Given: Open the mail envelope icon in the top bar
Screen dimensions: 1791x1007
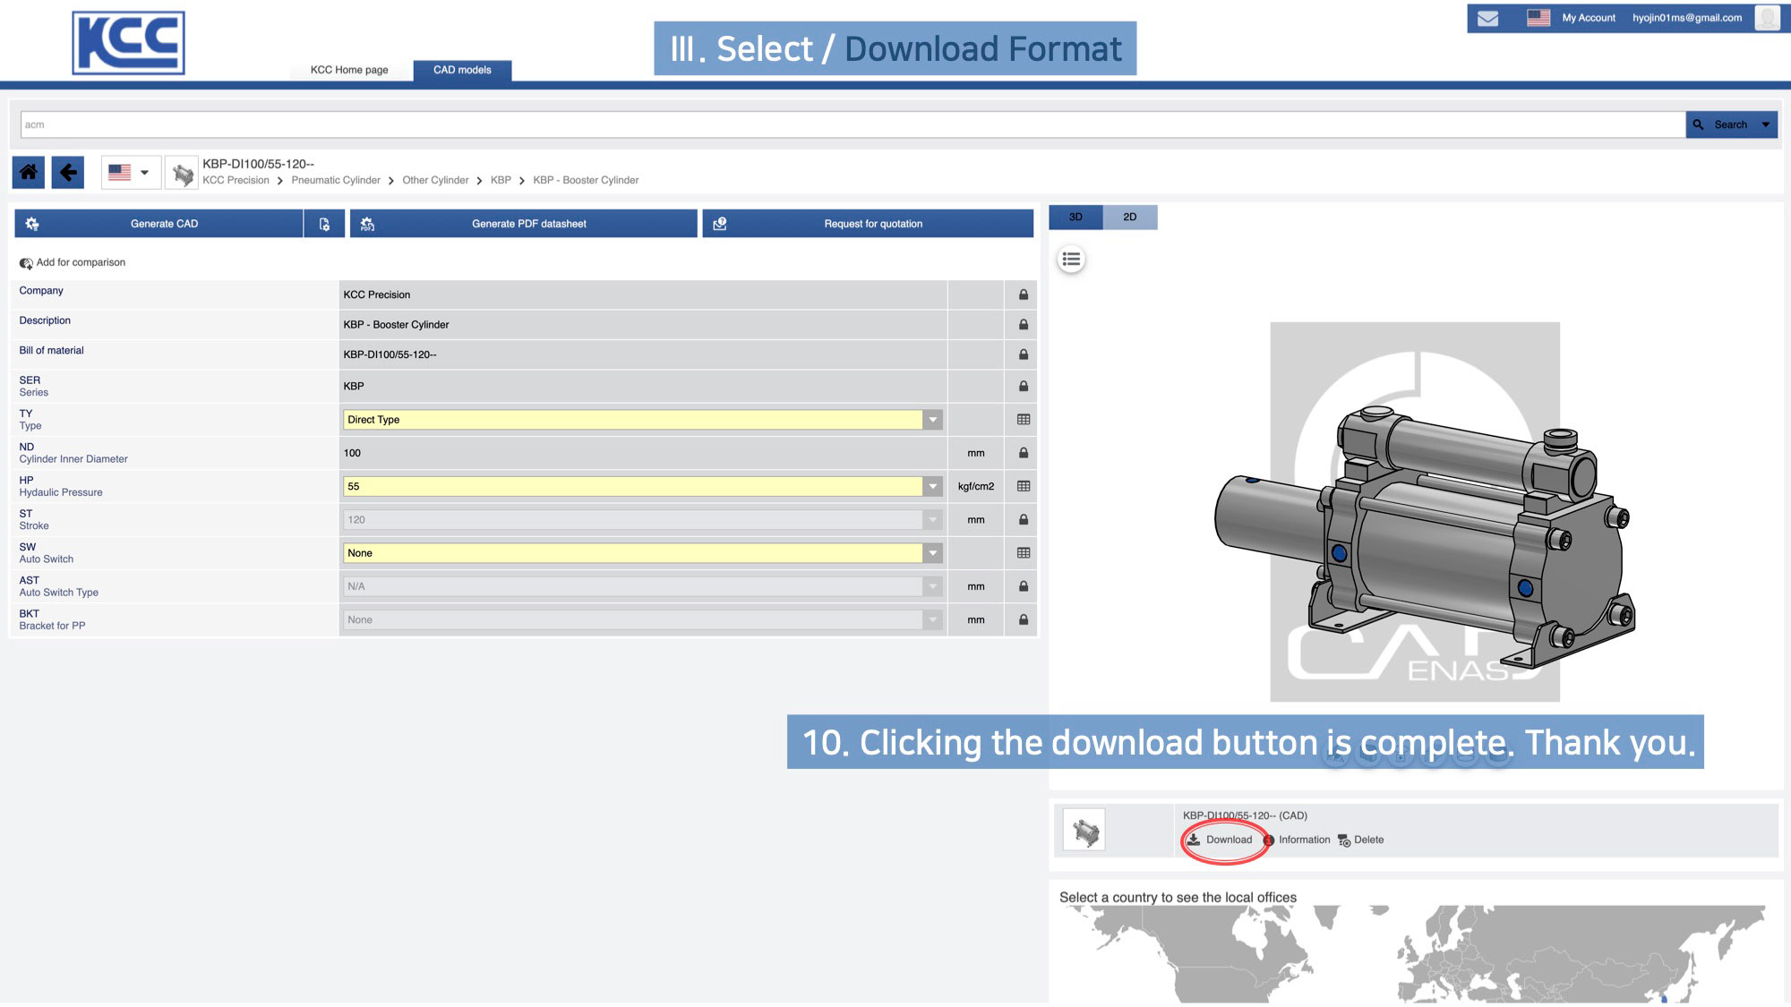Looking at the screenshot, I should 1487,17.
